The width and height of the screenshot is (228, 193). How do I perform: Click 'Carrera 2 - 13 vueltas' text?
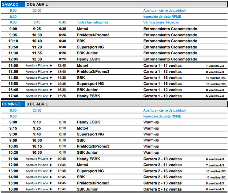(163, 183)
